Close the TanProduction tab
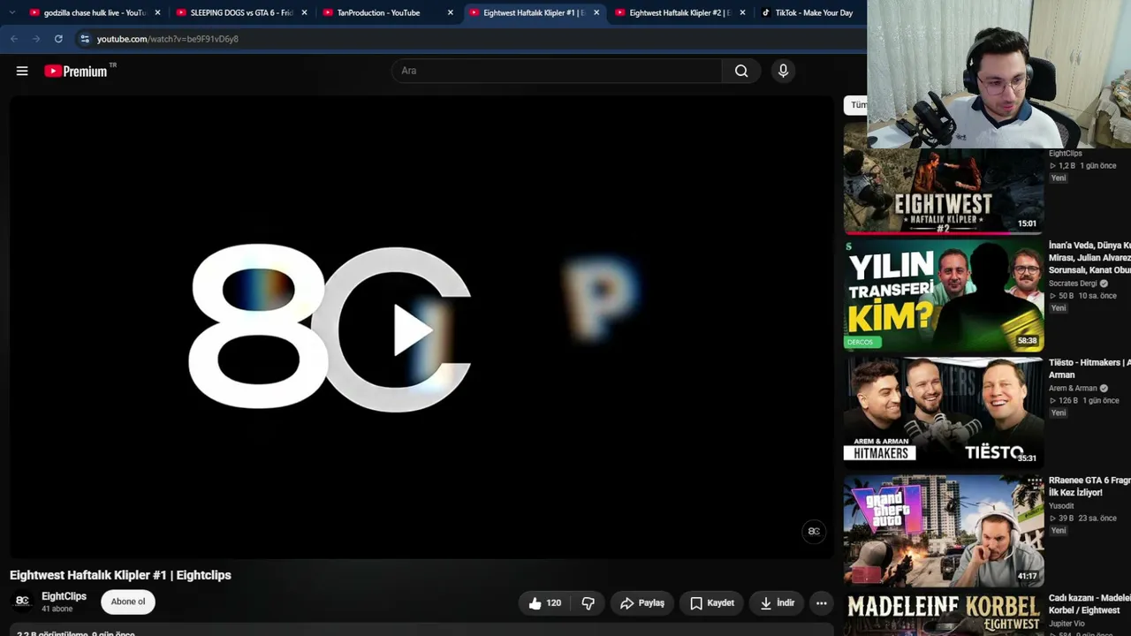 (x=450, y=13)
